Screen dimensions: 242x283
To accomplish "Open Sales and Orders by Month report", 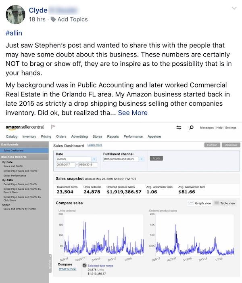I will pyautogui.click(x=19, y=209).
